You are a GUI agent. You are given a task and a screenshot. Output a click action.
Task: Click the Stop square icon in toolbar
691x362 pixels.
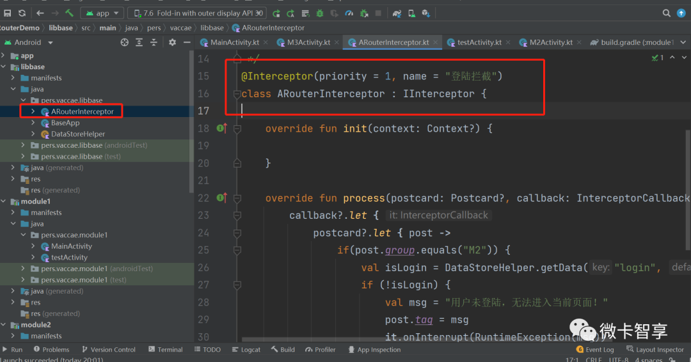click(x=378, y=13)
